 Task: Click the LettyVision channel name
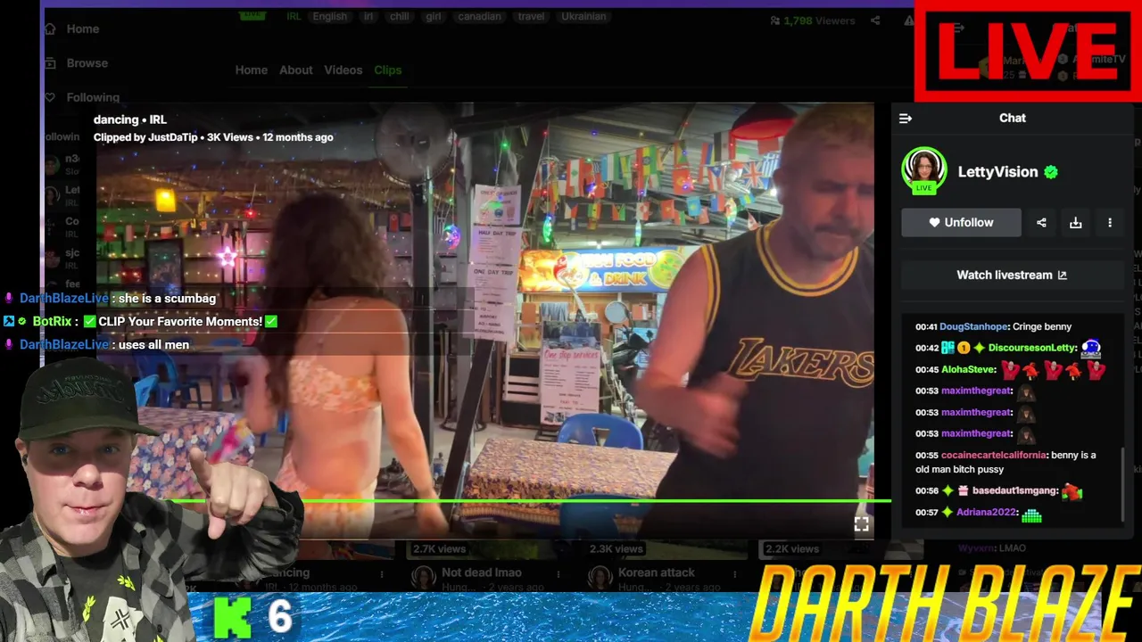coord(997,172)
